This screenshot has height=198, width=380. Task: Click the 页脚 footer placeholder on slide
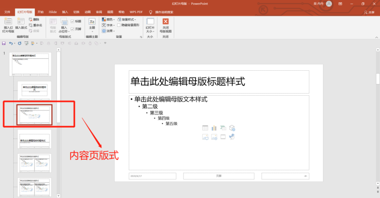pos(218,176)
